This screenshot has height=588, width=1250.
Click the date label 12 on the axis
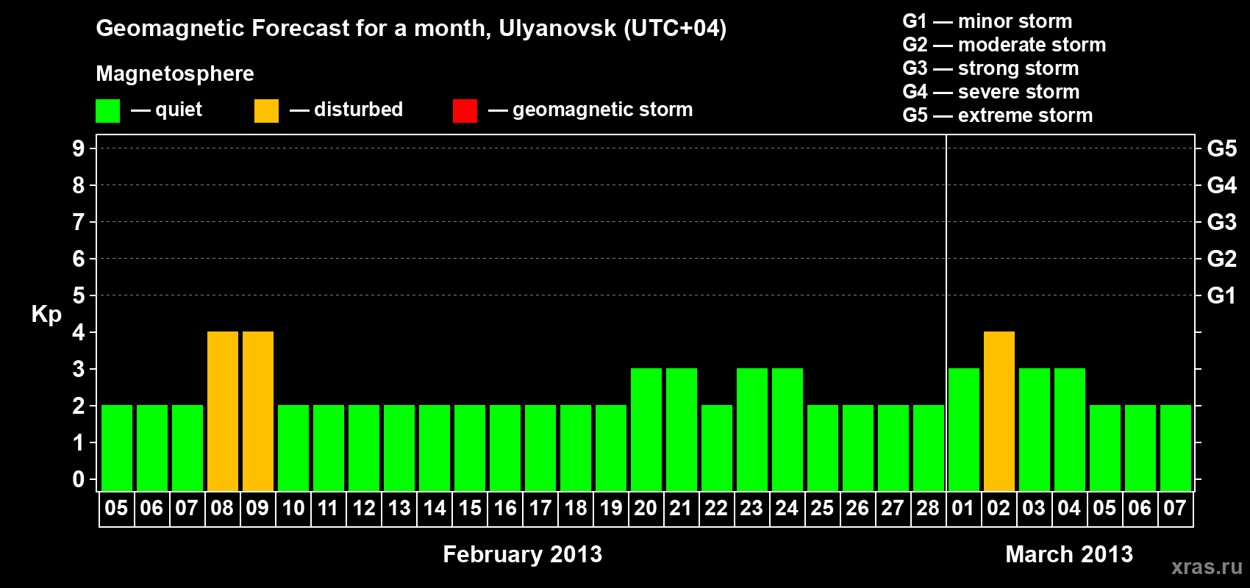[x=364, y=509]
